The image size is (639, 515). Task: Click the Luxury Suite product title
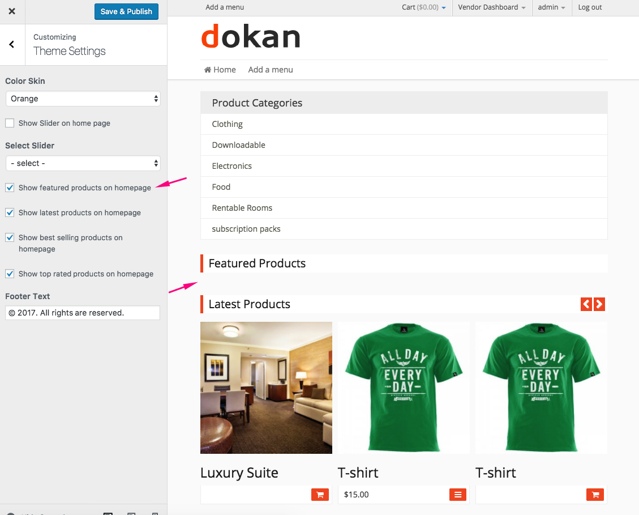point(239,473)
